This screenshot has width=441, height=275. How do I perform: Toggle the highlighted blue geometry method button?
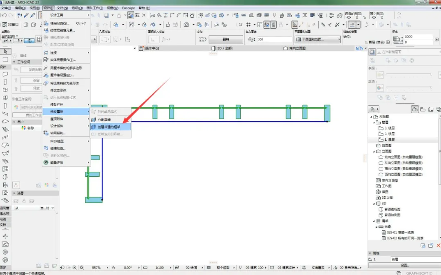(x=29, y=41)
